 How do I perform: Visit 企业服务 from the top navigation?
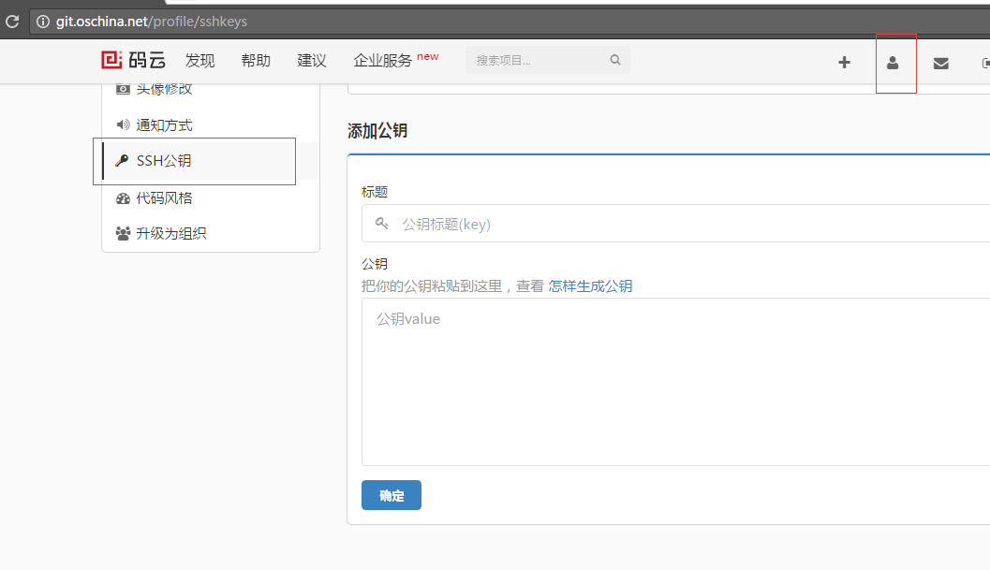click(x=382, y=61)
